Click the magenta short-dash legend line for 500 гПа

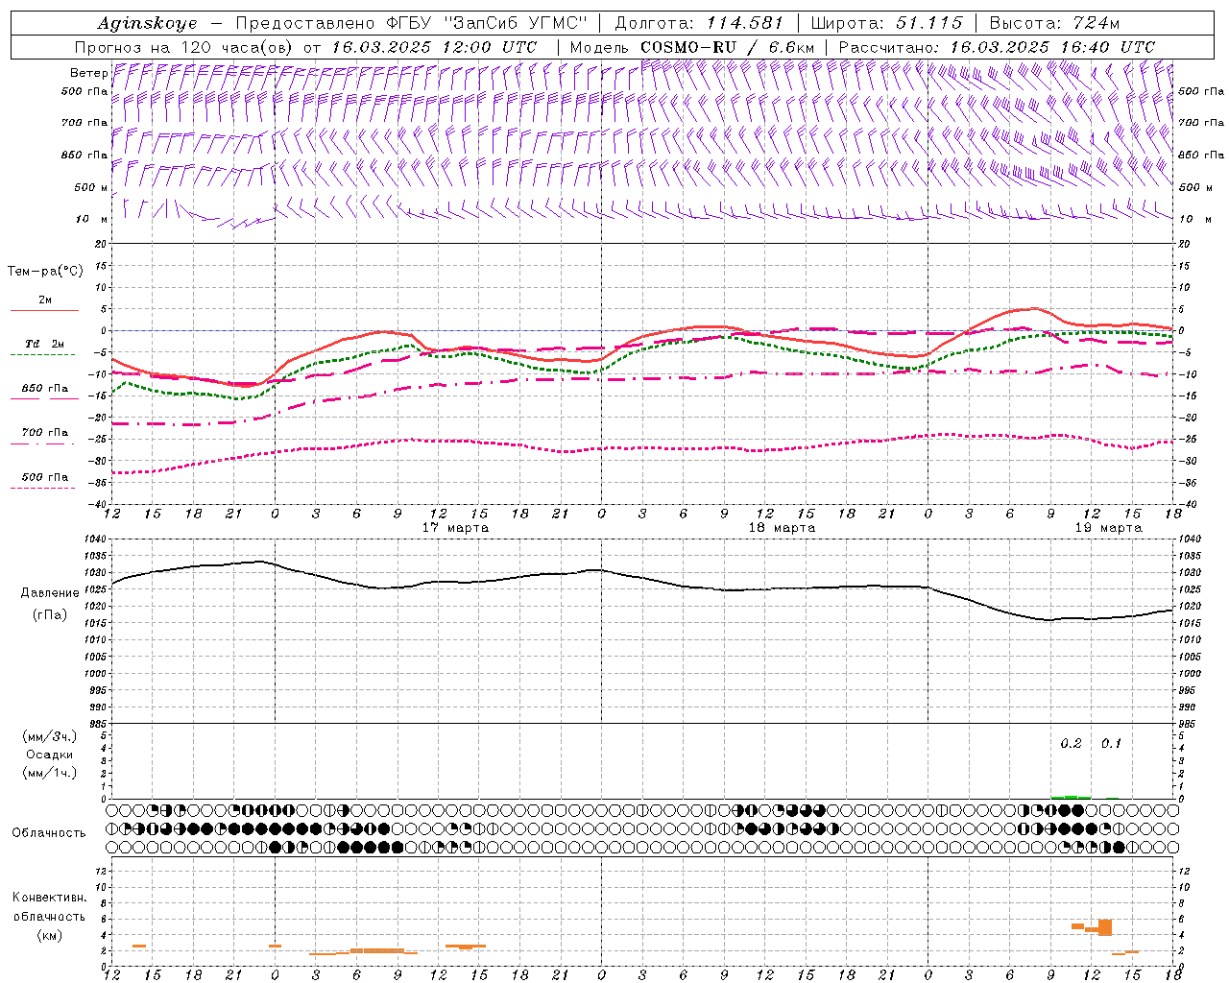coord(43,488)
